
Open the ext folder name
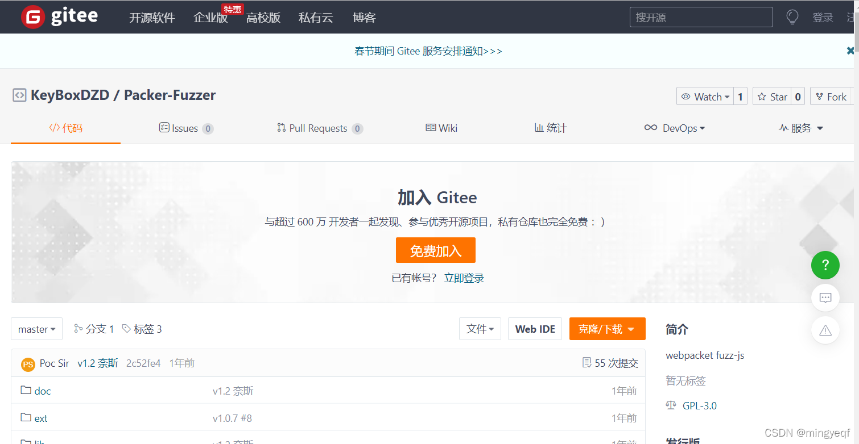coord(41,418)
